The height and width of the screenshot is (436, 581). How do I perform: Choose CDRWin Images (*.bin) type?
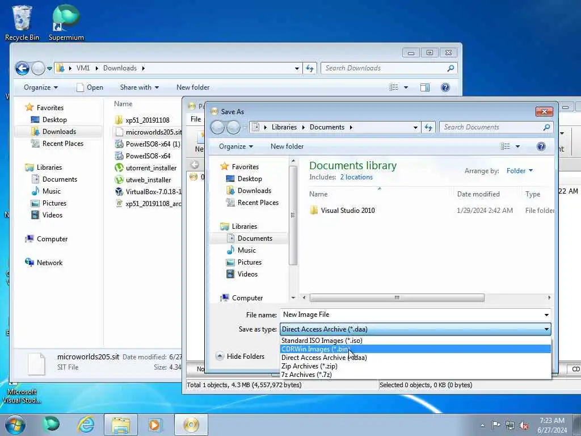[x=415, y=349]
